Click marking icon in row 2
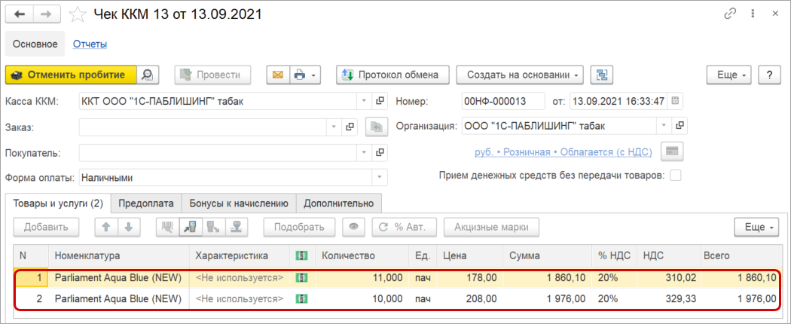Viewport: 791px width, 324px height. click(301, 299)
